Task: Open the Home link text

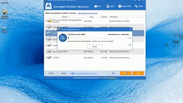Action: pyautogui.click(x=99, y=6)
